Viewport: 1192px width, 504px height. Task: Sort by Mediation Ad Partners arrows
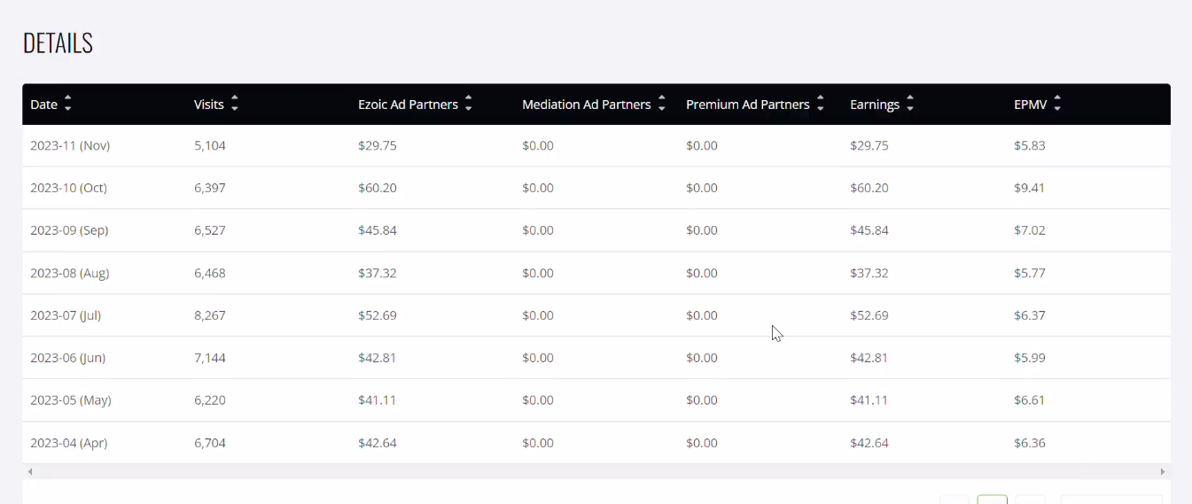coord(661,105)
